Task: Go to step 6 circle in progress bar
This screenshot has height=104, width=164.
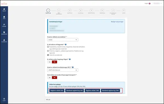Action: pos(102,11)
